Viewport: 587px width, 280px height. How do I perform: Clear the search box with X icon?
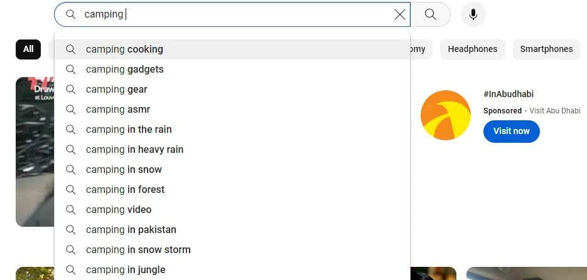pyautogui.click(x=400, y=14)
